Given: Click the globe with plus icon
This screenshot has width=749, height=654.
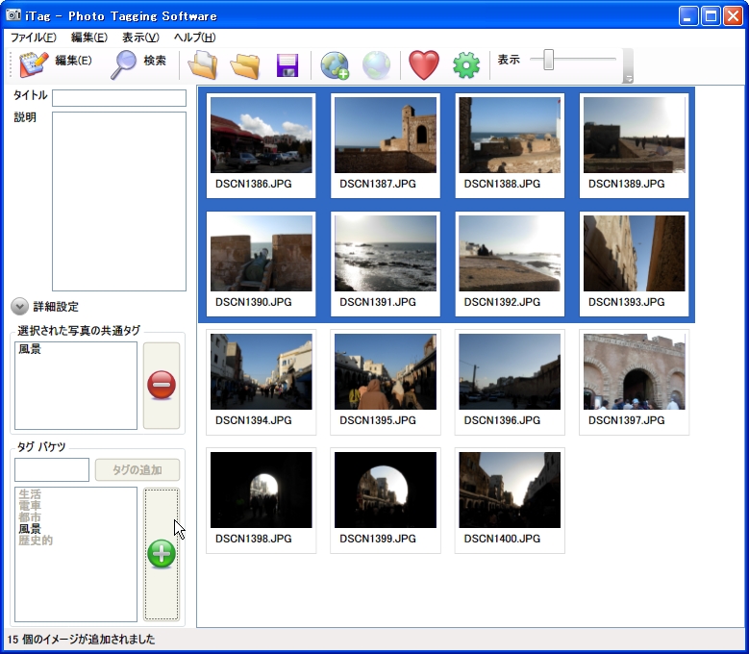Looking at the screenshot, I should coord(335,65).
